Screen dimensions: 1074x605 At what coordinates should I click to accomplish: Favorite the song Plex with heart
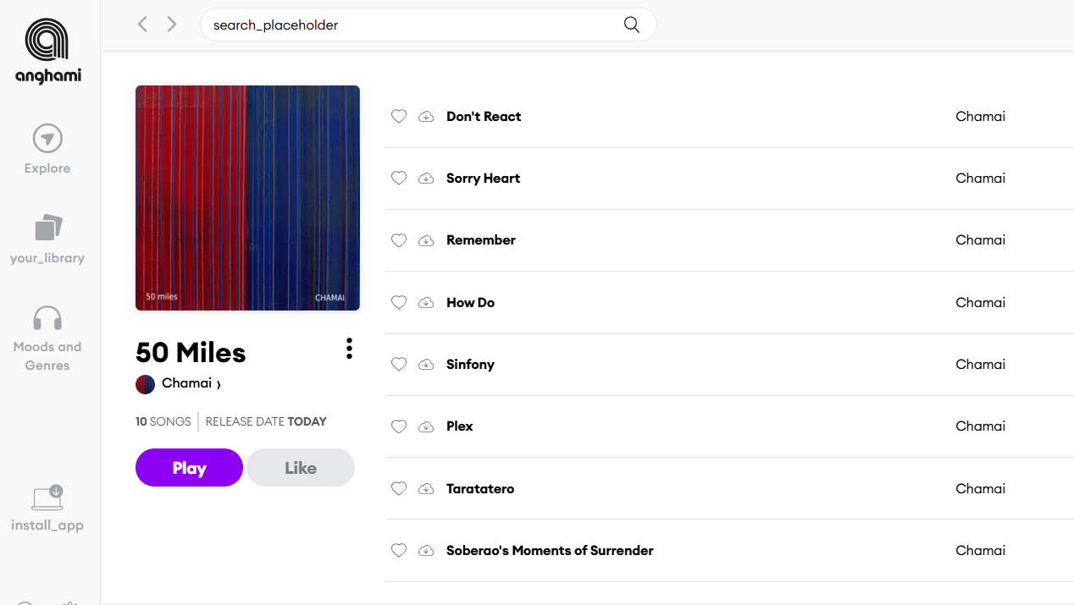tap(399, 426)
